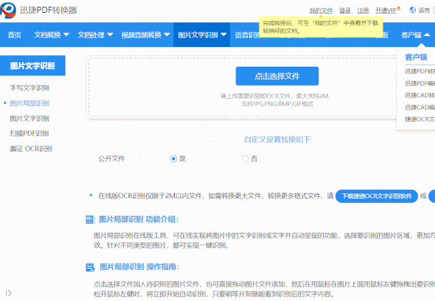Click the globe language icon
Image resolution: width=435 pixels, height=301 pixels.
tap(413, 10)
